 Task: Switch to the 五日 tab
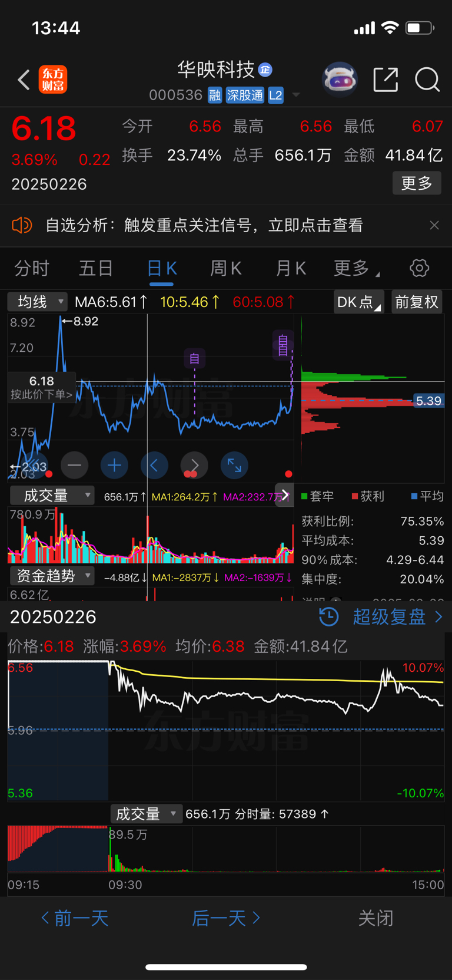96,269
